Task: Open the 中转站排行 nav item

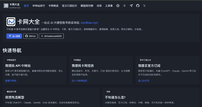Action: click(39, 6)
